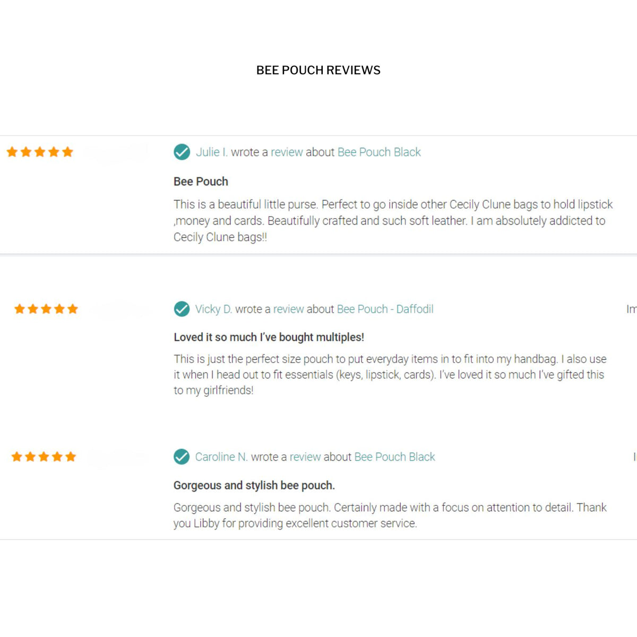Open the review link in Caroline's entry
Image resolution: width=637 pixels, height=637 pixels.
[x=305, y=457]
